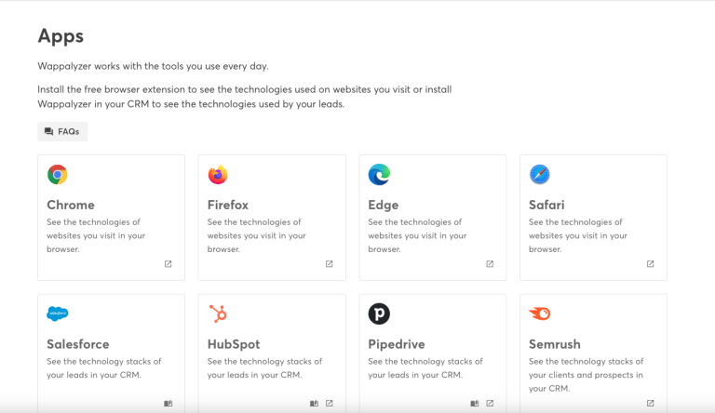Screen dimensions: 715x413
Task: Click the Firefox logo icon
Action: coord(218,174)
